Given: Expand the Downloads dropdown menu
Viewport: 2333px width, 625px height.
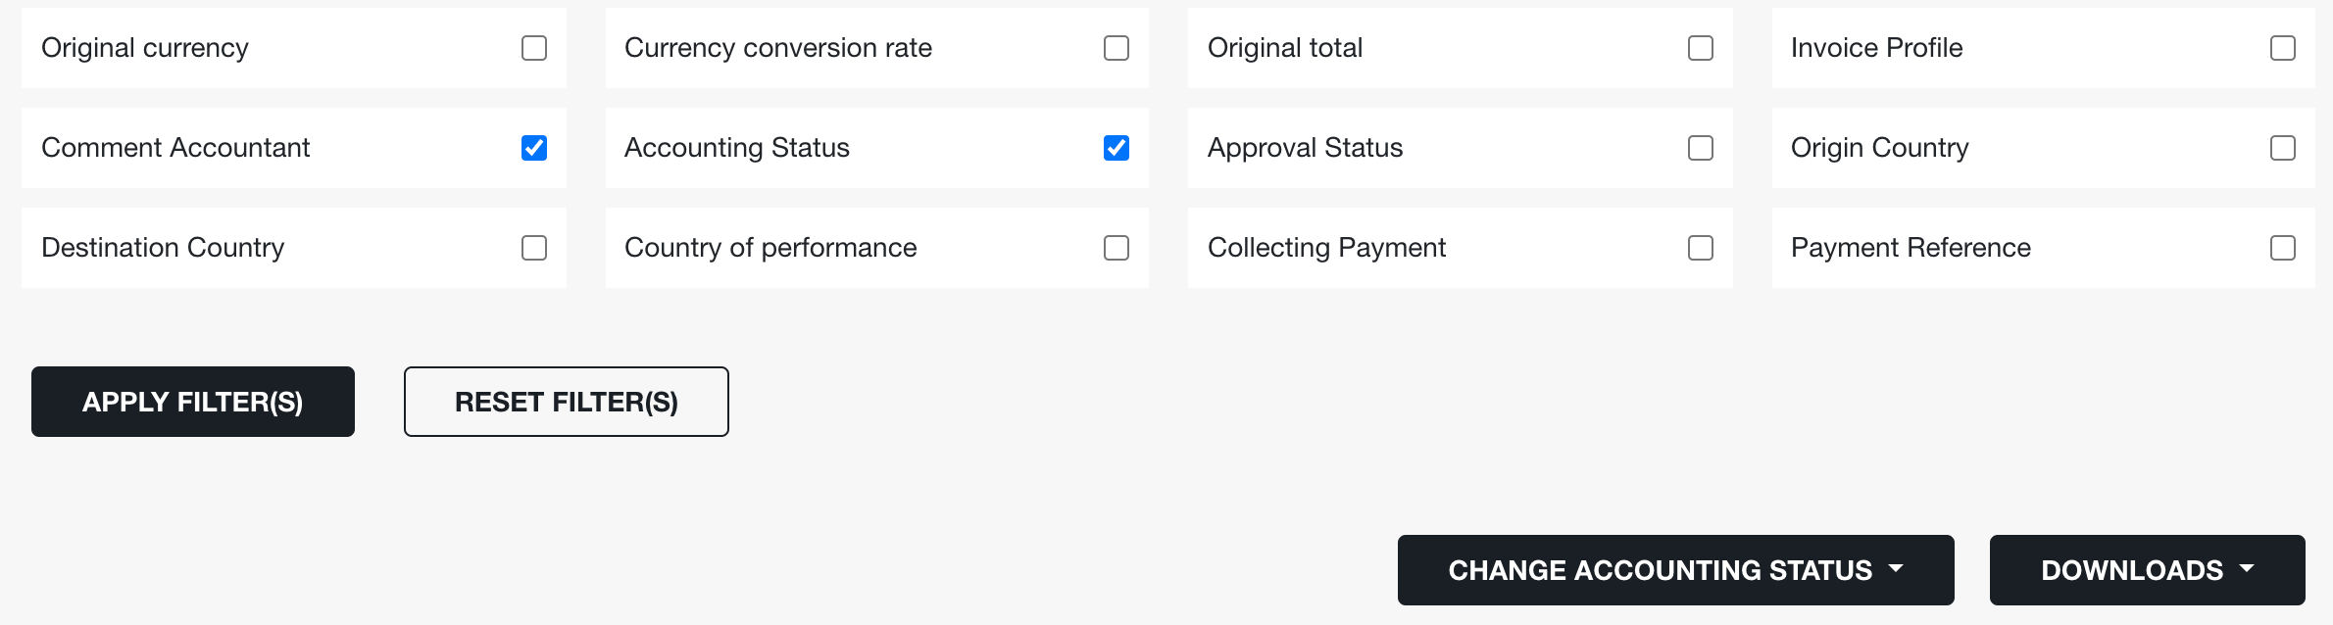Looking at the screenshot, I should click(x=2148, y=570).
